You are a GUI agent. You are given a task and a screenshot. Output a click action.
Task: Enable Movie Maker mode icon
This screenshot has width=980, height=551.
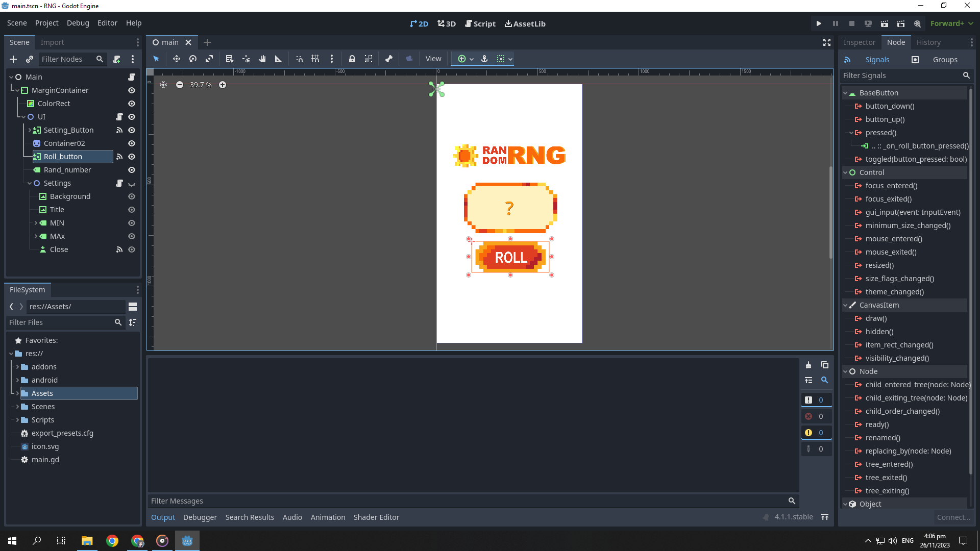[917, 23]
